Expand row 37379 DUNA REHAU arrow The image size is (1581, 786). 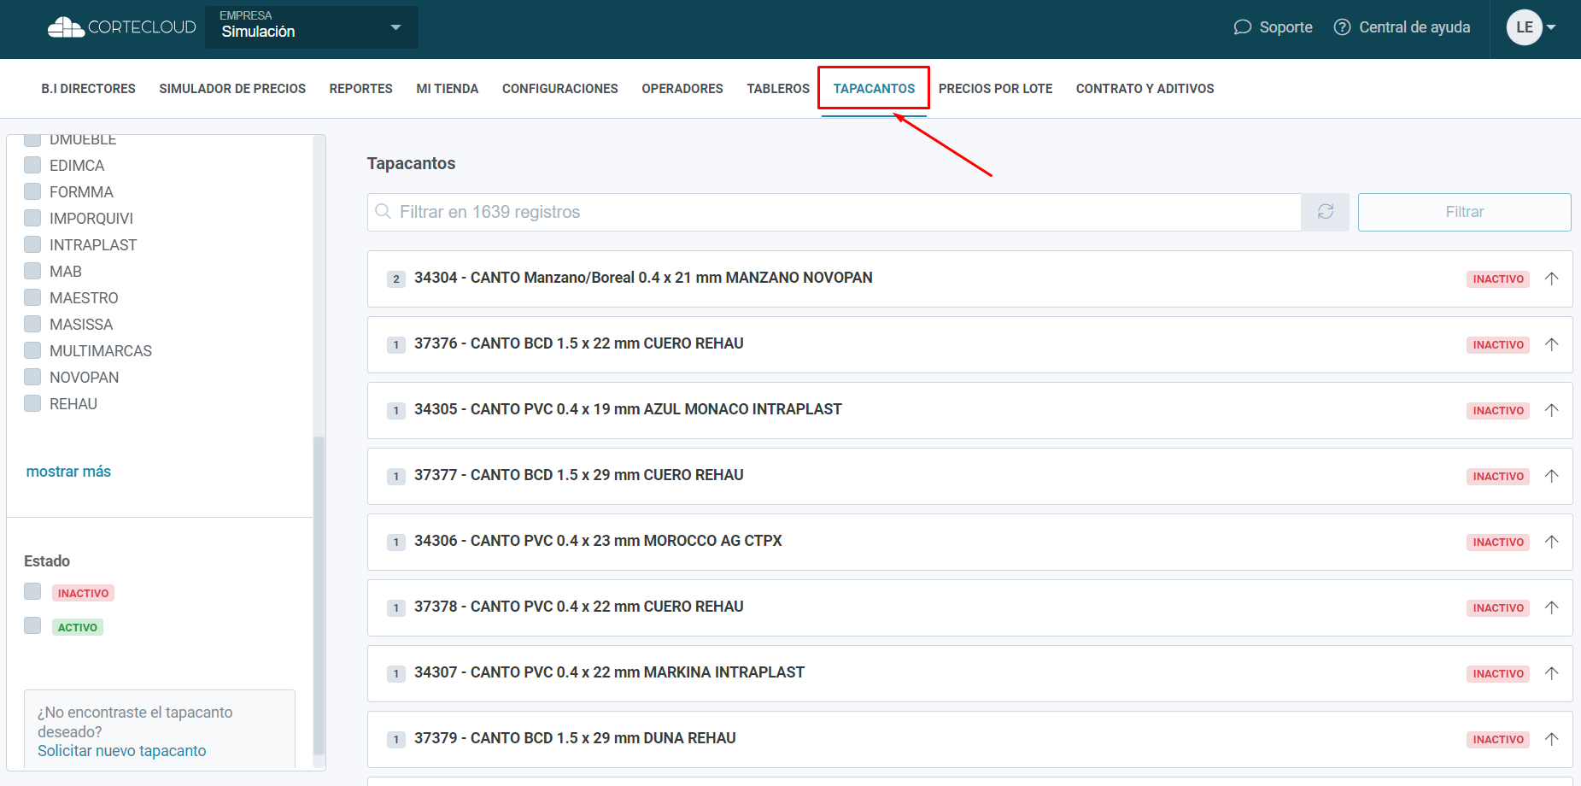[x=1552, y=739]
